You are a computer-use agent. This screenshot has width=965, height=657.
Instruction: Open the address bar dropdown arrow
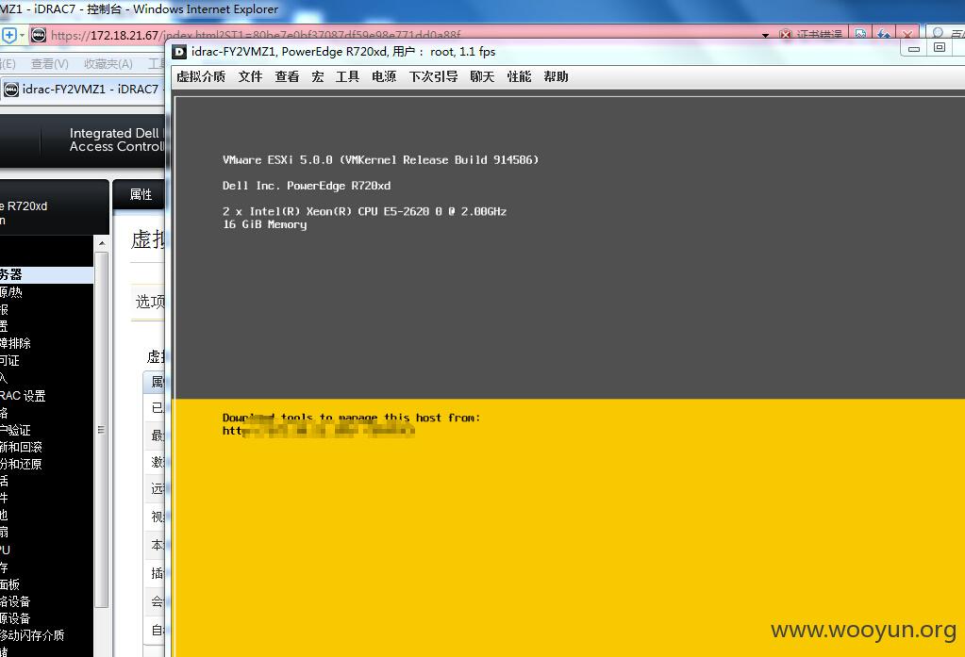(x=766, y=36)
